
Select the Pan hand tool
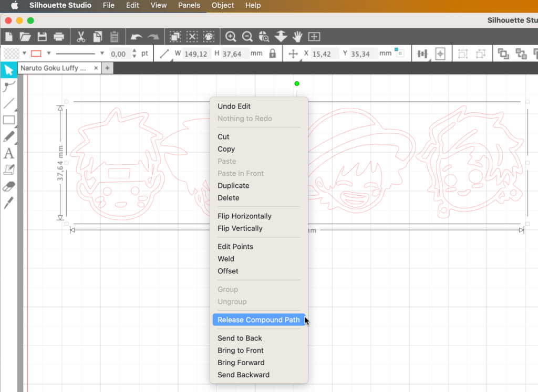[297, 37]
